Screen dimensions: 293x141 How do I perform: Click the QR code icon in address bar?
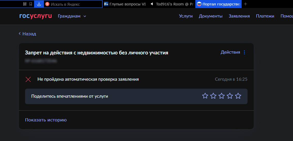25,4
